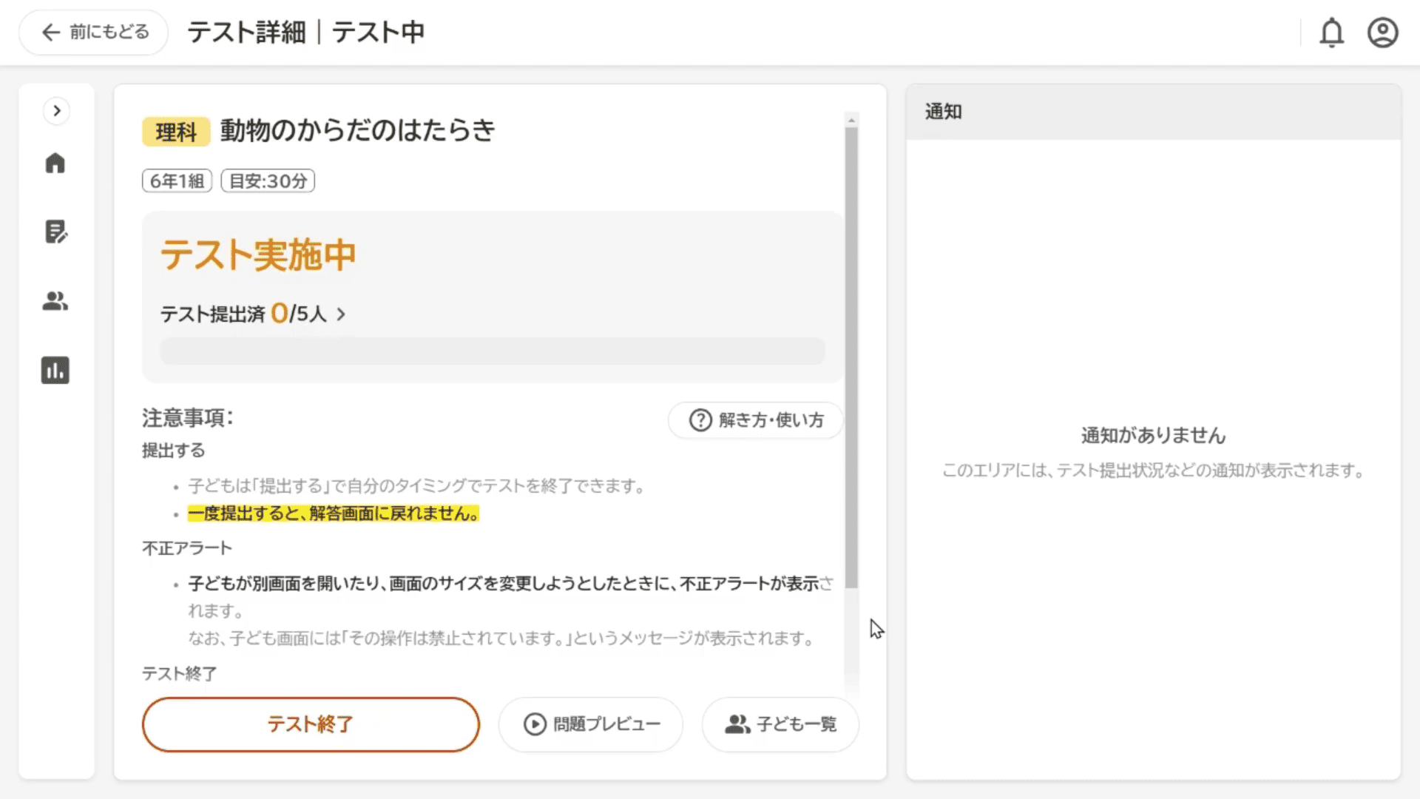
Task: Go back with 前にもどる button
Action: tap(94, 33)
